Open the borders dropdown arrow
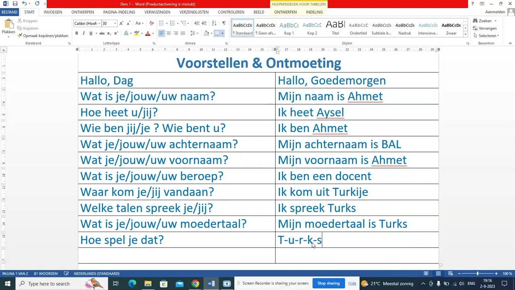515x290 pixels. coord(222,33)
